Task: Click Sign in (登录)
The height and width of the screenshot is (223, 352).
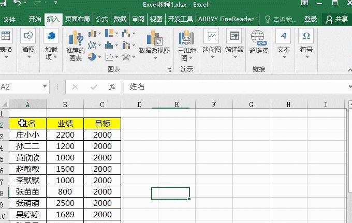Action: click(311, 19)
